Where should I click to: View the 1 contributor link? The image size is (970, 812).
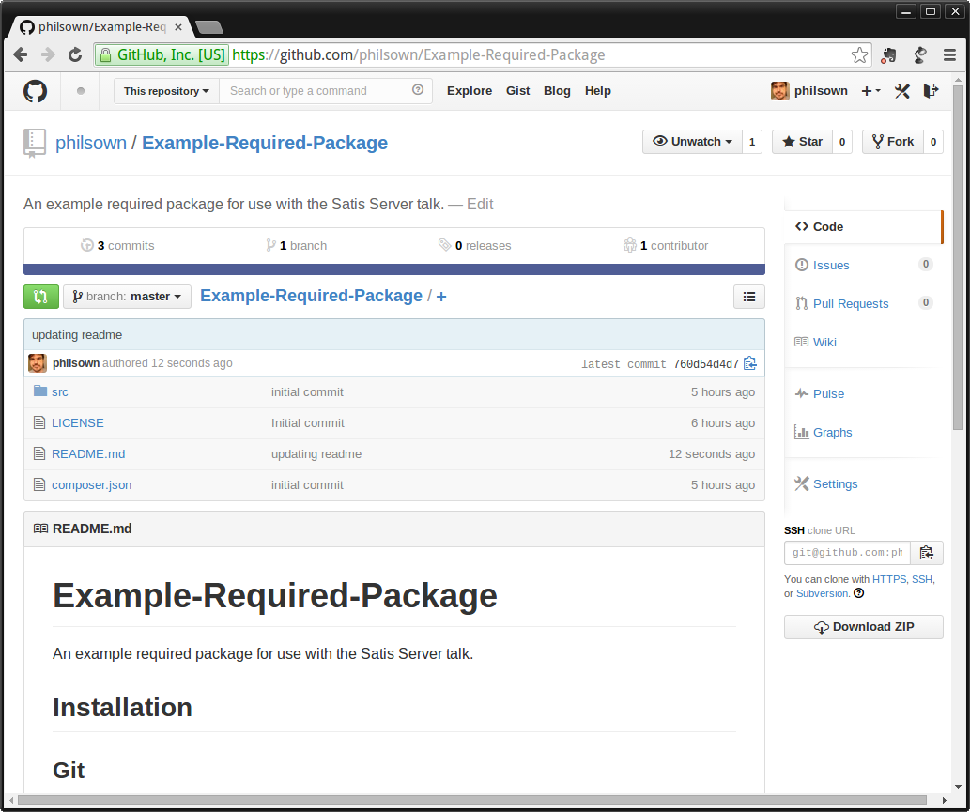coord(666,246)
